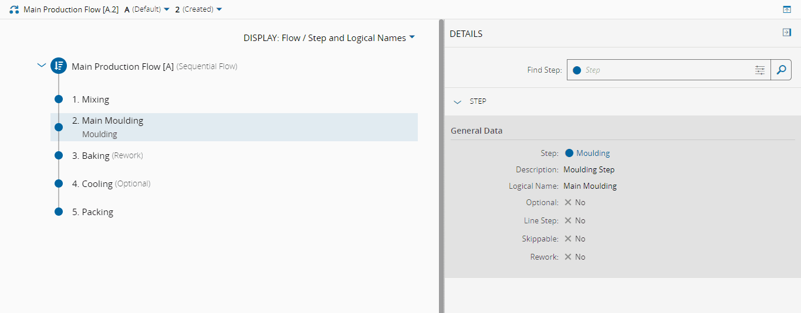Open the Moulding step link

tap(593, 153)
